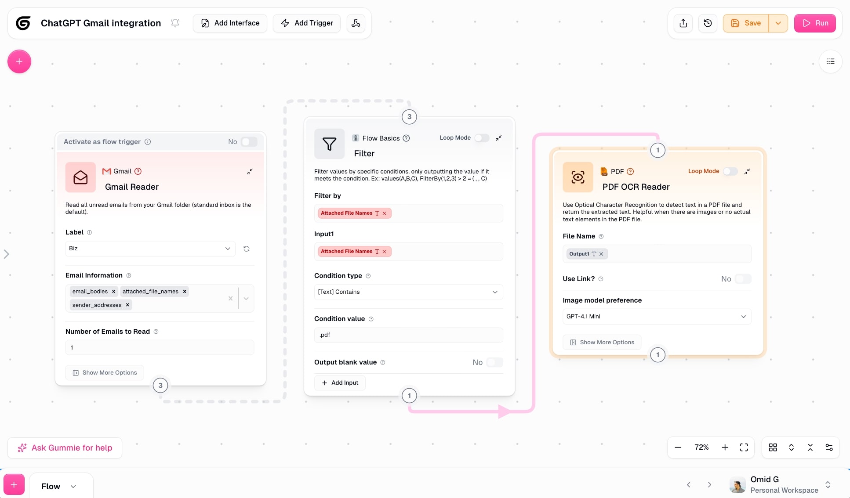Open the webhook icon button
850x498 pixels.
(356, 23)
